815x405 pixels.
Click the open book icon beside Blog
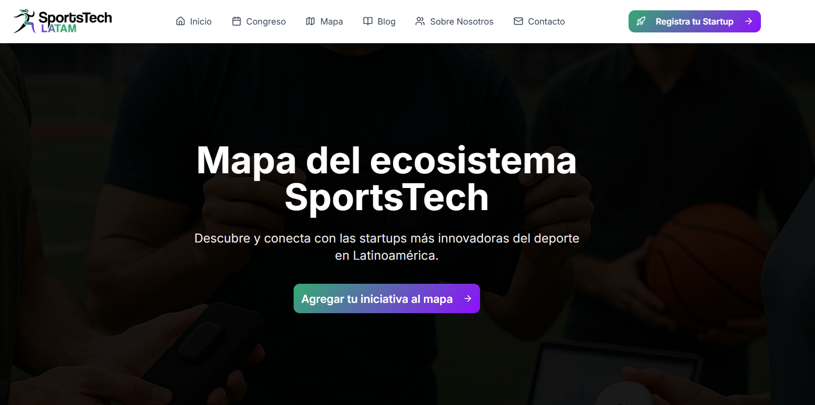click(x=368, y=21)
